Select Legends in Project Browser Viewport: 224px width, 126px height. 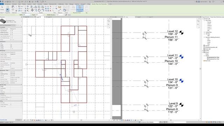click(207, 45)
